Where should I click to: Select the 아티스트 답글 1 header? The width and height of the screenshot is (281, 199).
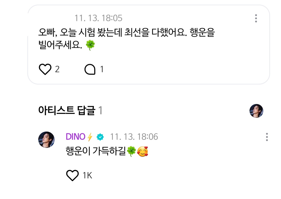coord(70,111)
